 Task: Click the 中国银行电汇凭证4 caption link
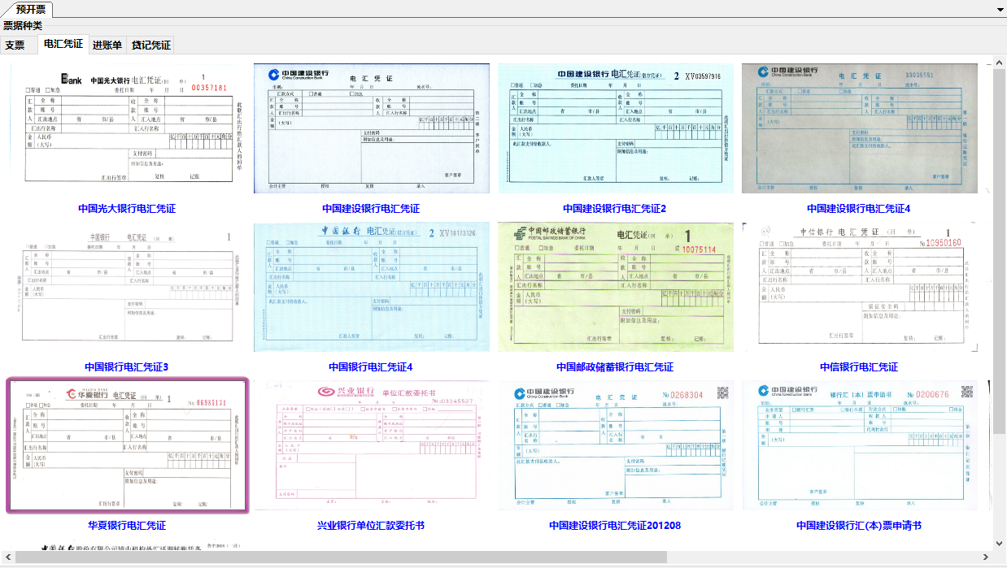coord(371,367)
